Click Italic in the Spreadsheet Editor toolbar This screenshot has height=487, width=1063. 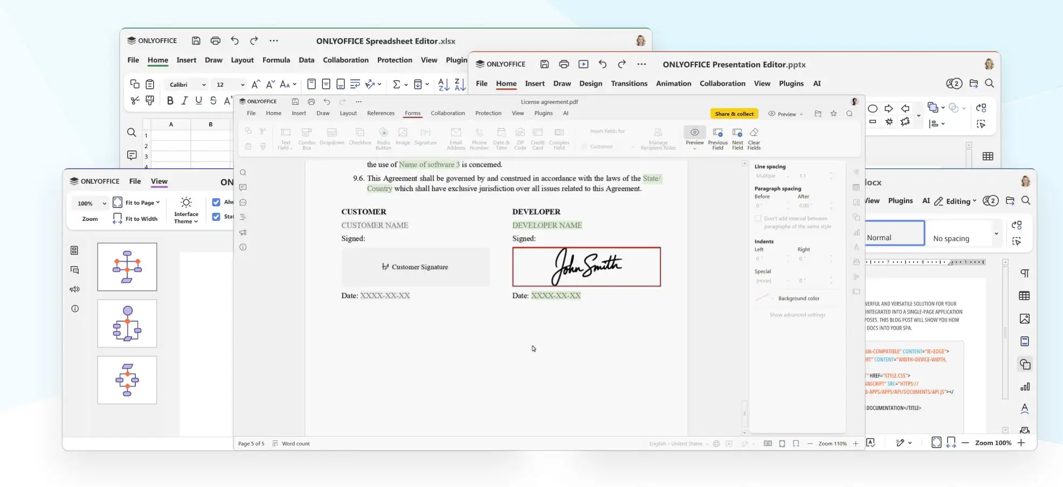pos(184,100)
